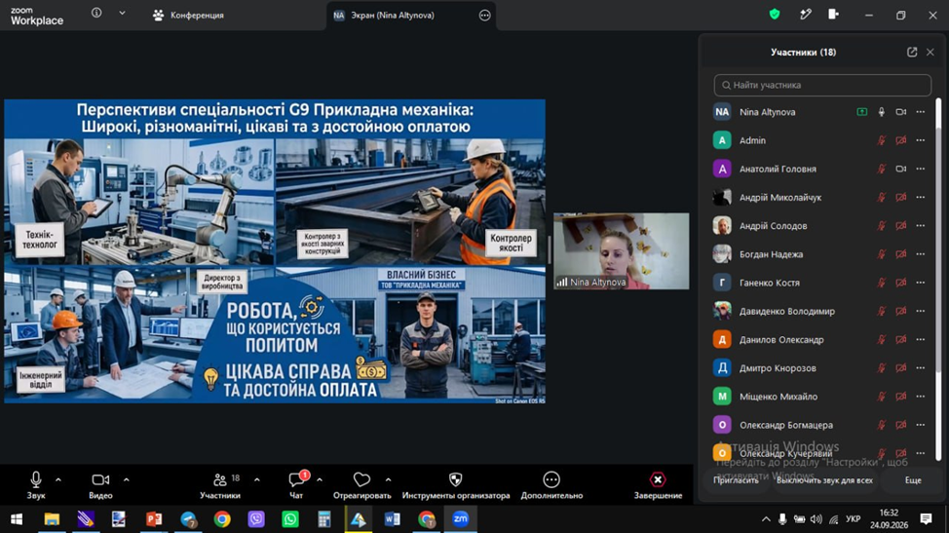
Task: Open File Explorer from the taskbar
Action: tap(52, 519)
